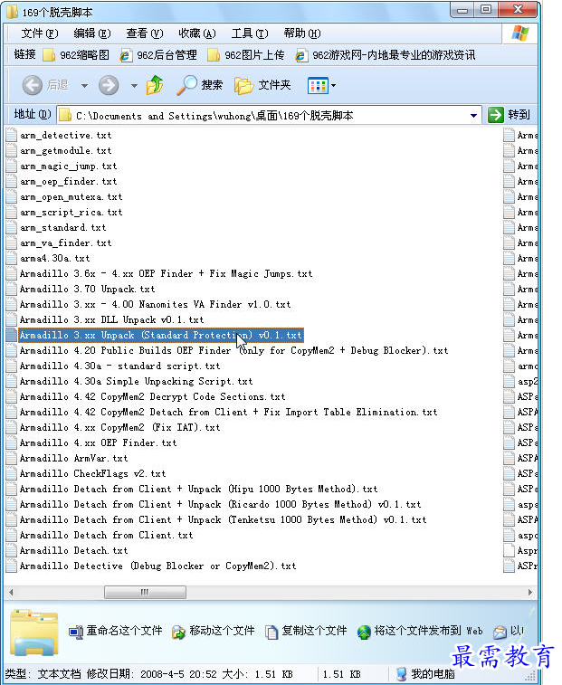562x685 pixels.
Task: Expand the Forward history dropdown arrow
Action: pyautogui.click(x=134, y=86)
